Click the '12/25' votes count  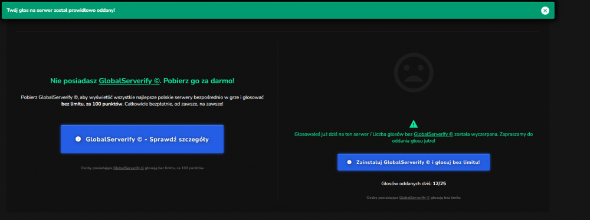pos(439,183)
